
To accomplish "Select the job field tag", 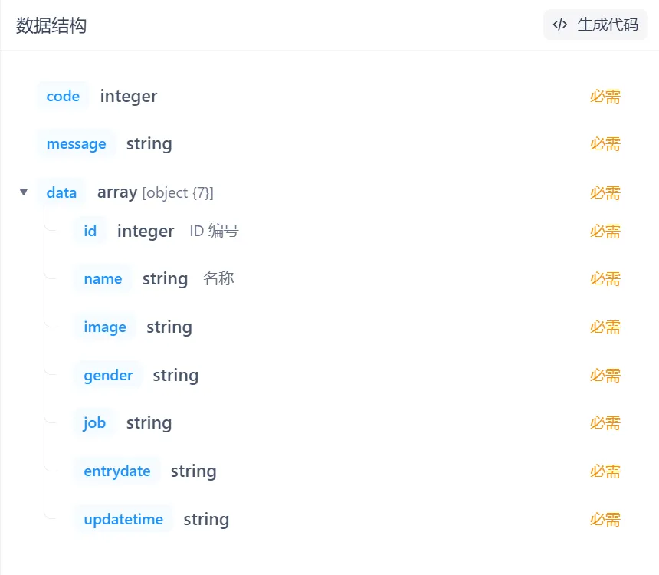I will point(94,422).
